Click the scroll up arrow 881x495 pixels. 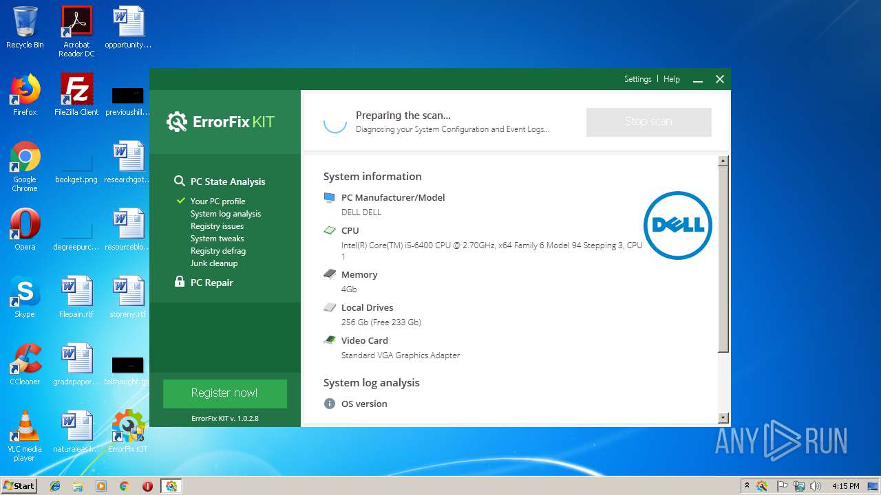point(723,161)
